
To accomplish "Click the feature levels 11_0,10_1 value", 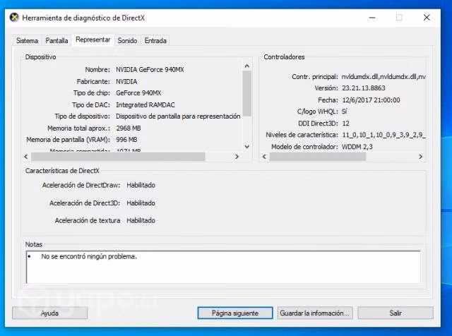I will (383, 135).
